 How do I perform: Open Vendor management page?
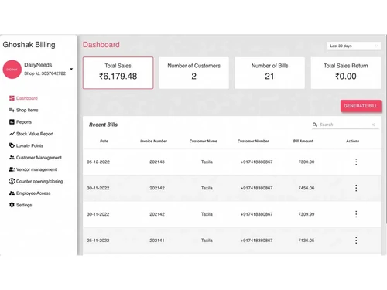pyautogui.click(x=33, y=169)
